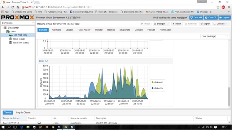The width and height of the screenshot is (232, 130).
Task: Log out with the Logout button
Action: [224, 18]
